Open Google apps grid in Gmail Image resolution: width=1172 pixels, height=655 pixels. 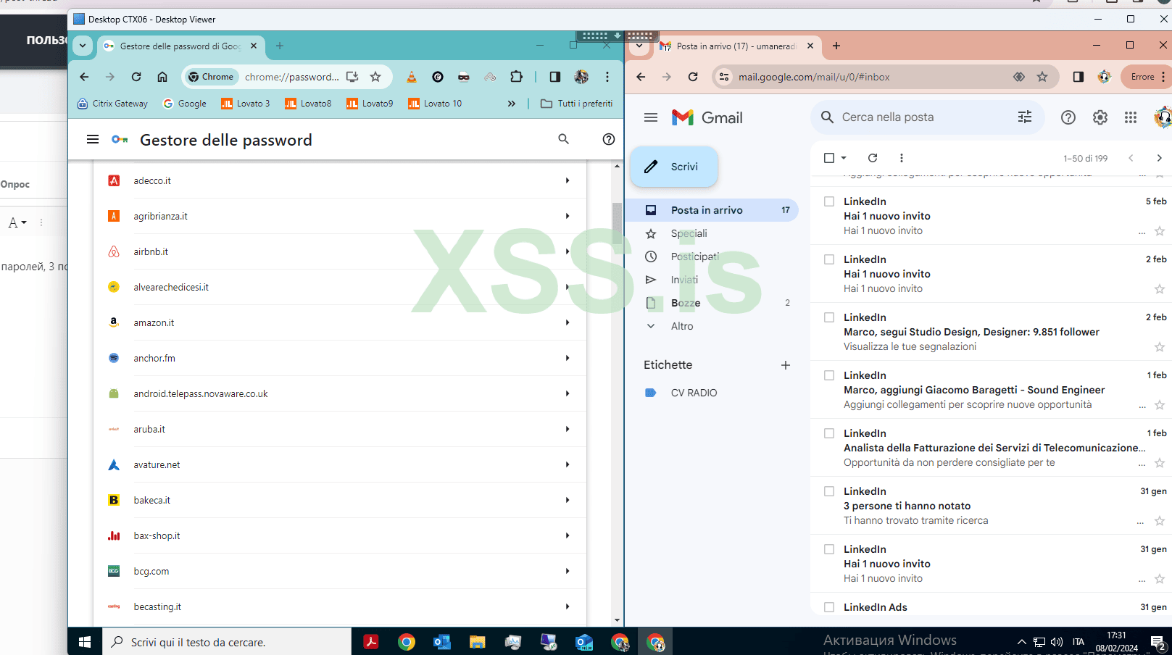(1131, 117)
